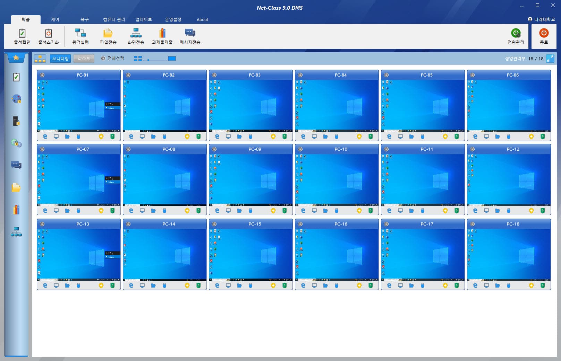Viewport: 561px width, 361px height.
Task: Open 과제물제출 assignment submission
Action: pyautogui.click(x=162, y=36)
